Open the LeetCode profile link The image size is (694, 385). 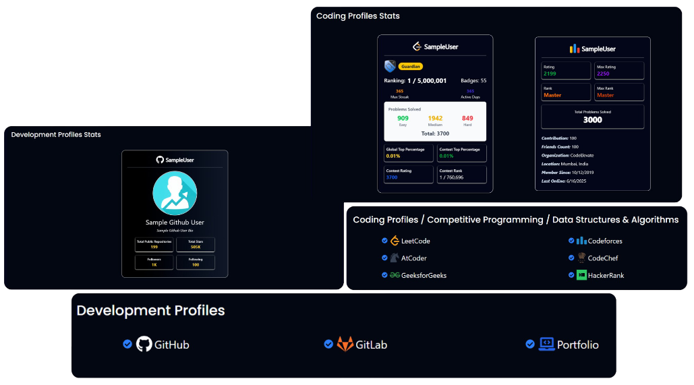click(415, 241)
